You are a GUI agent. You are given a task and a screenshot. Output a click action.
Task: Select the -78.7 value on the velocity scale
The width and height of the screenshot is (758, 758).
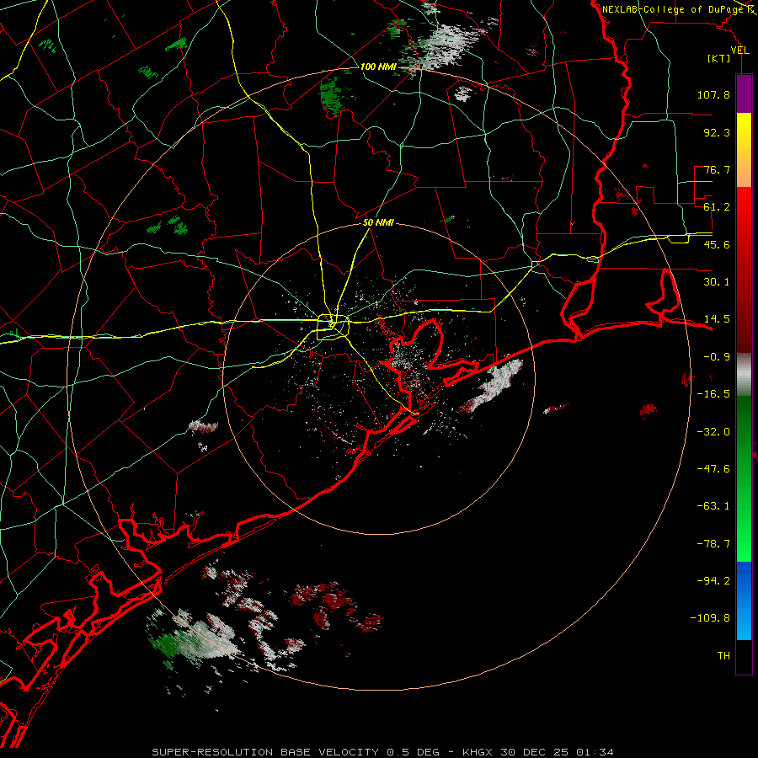(713, 544)
